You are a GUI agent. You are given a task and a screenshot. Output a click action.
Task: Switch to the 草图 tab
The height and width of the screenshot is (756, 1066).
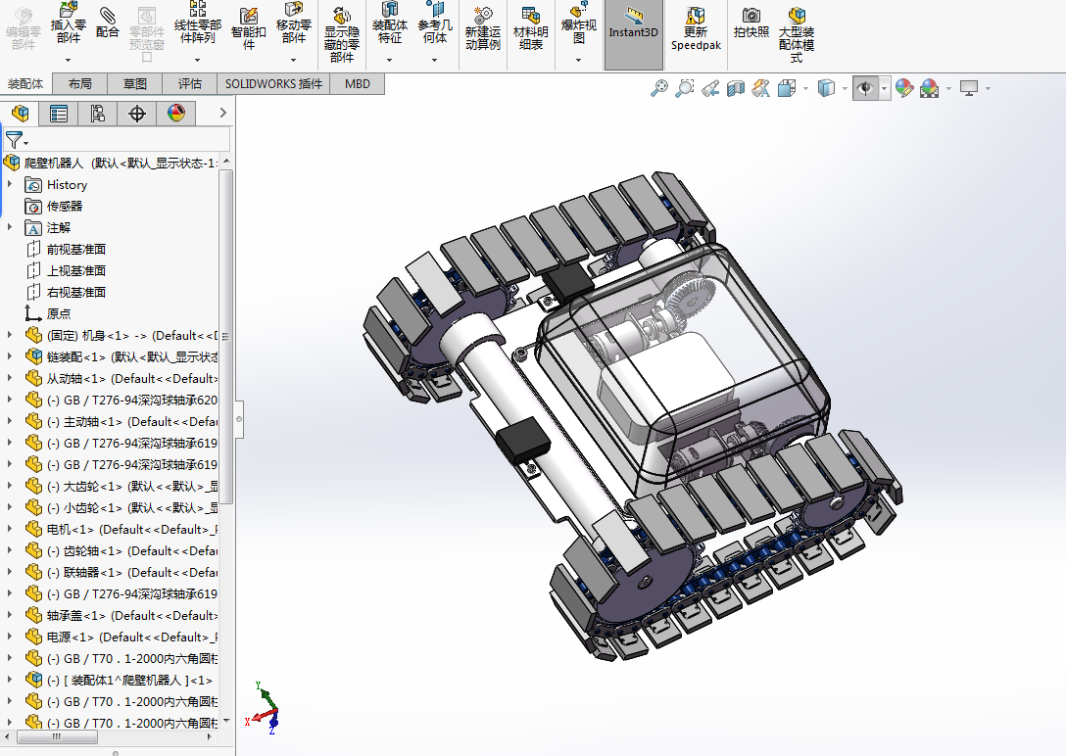134,83
